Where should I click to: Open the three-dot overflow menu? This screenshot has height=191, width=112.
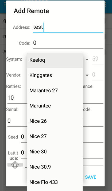[x=105, y=4]
